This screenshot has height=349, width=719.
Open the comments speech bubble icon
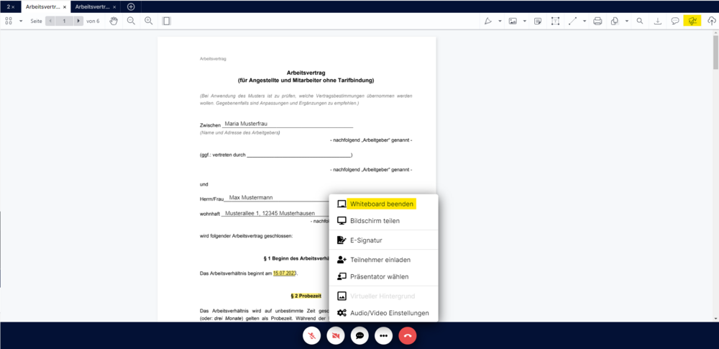[x=675, y=21]
